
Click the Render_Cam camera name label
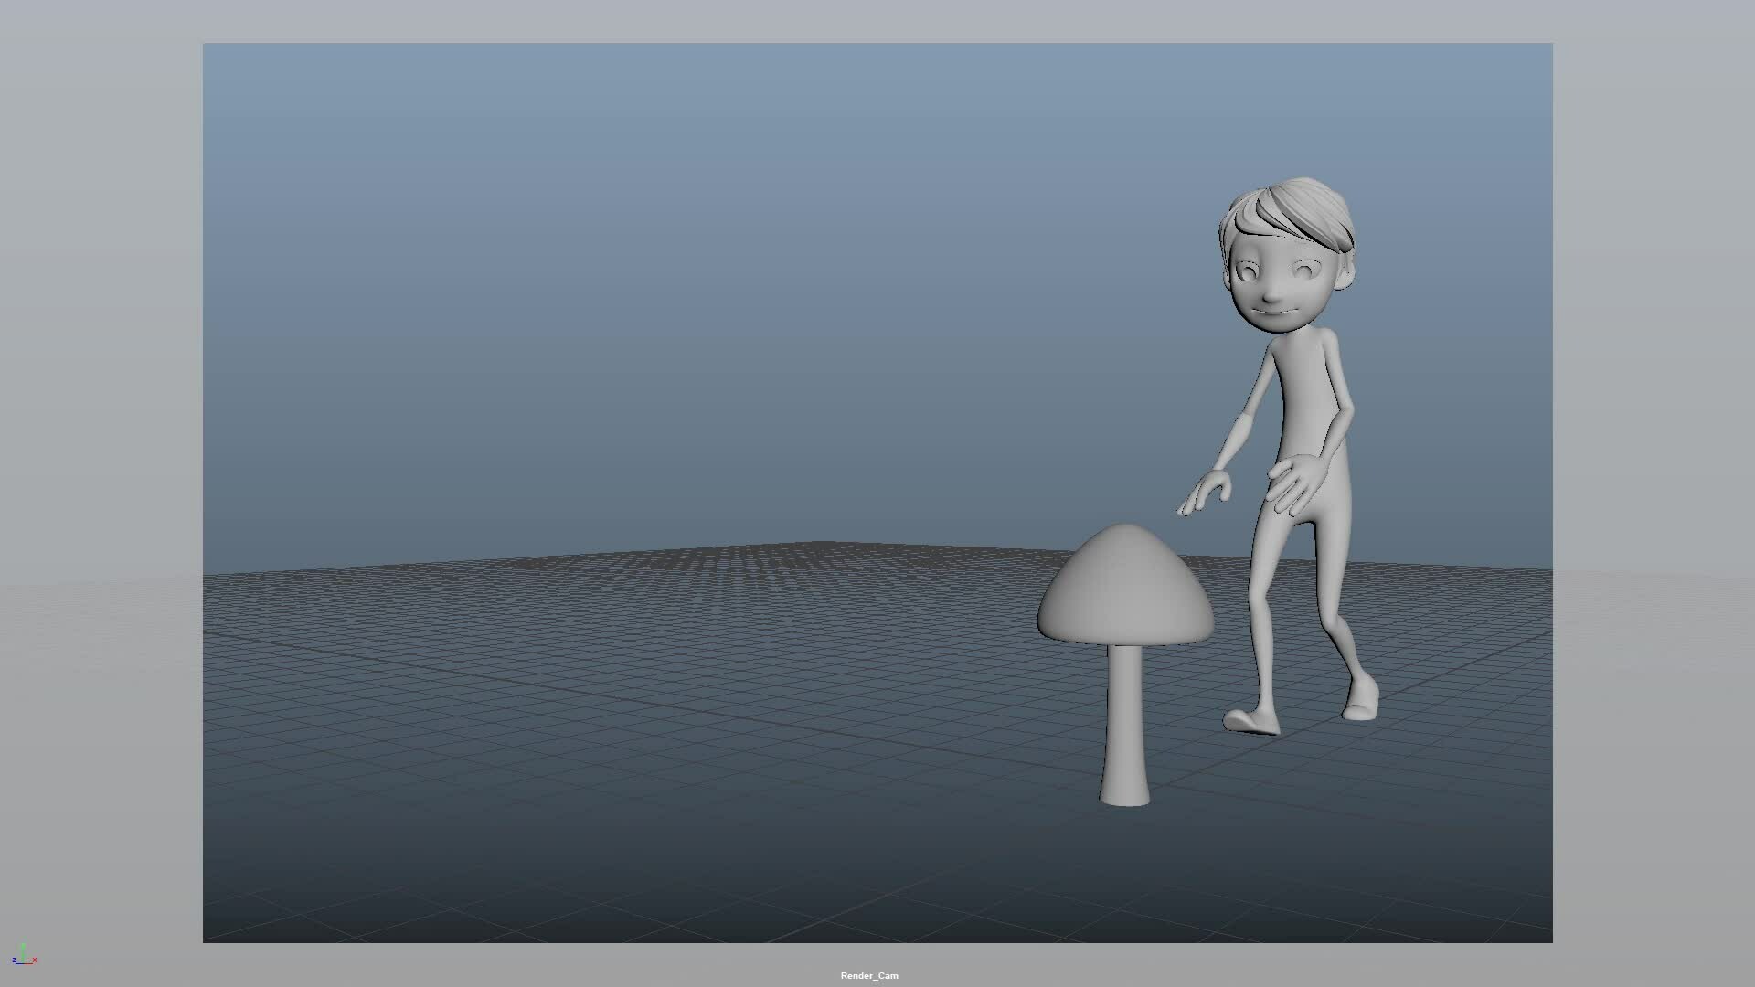coord(868,975)
